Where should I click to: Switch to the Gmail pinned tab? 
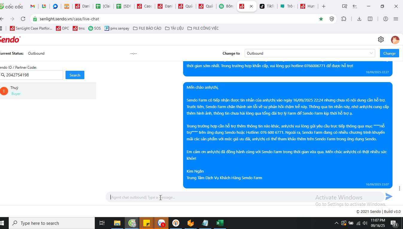click(33, 6)
